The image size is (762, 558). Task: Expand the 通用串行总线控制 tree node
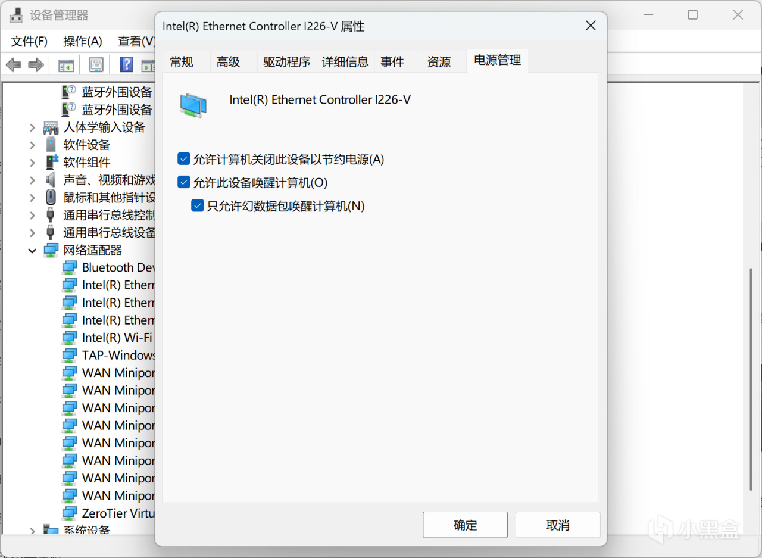pyautogui.click(x=33, y=215)
